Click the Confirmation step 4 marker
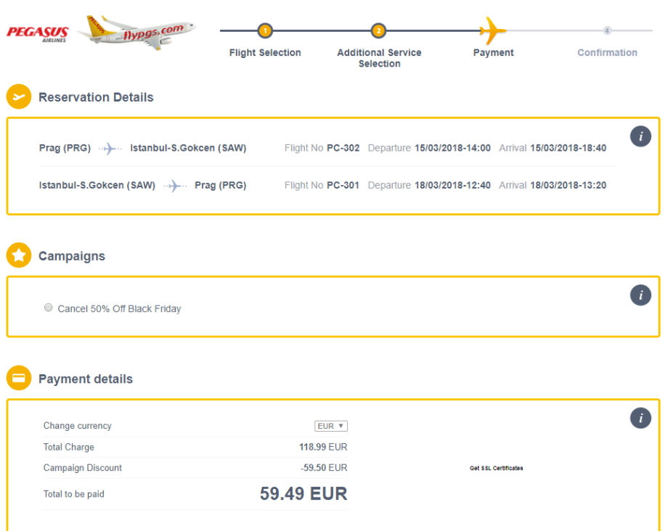This screenshot has width=668, height=531. pyautogui.click(x=607, y=30)
